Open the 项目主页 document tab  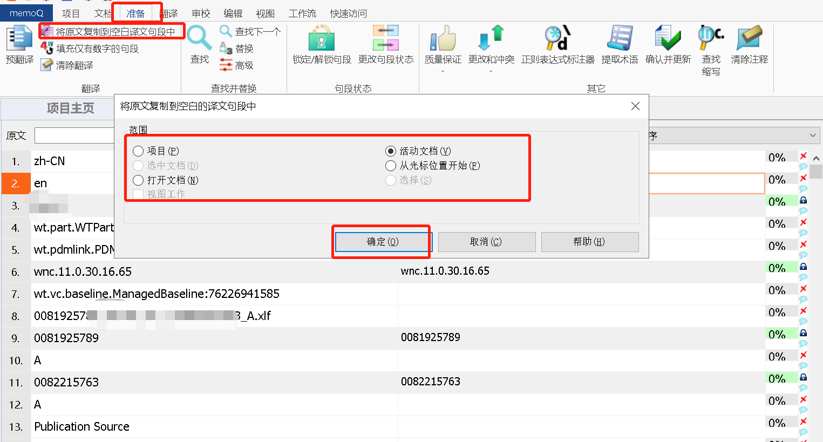[x=70, y=108]
